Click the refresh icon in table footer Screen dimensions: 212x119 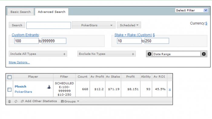[16, 101]
